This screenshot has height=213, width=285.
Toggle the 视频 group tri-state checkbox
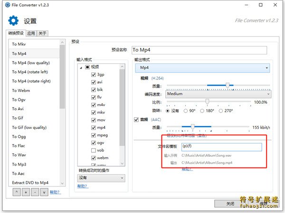(x=87, y=67)
